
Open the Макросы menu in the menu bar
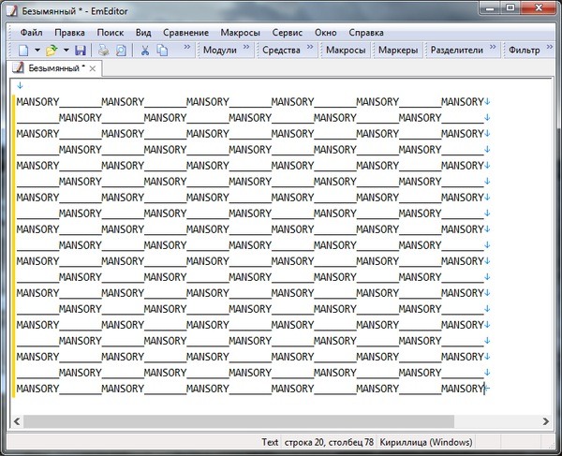[x=240, y=32]
